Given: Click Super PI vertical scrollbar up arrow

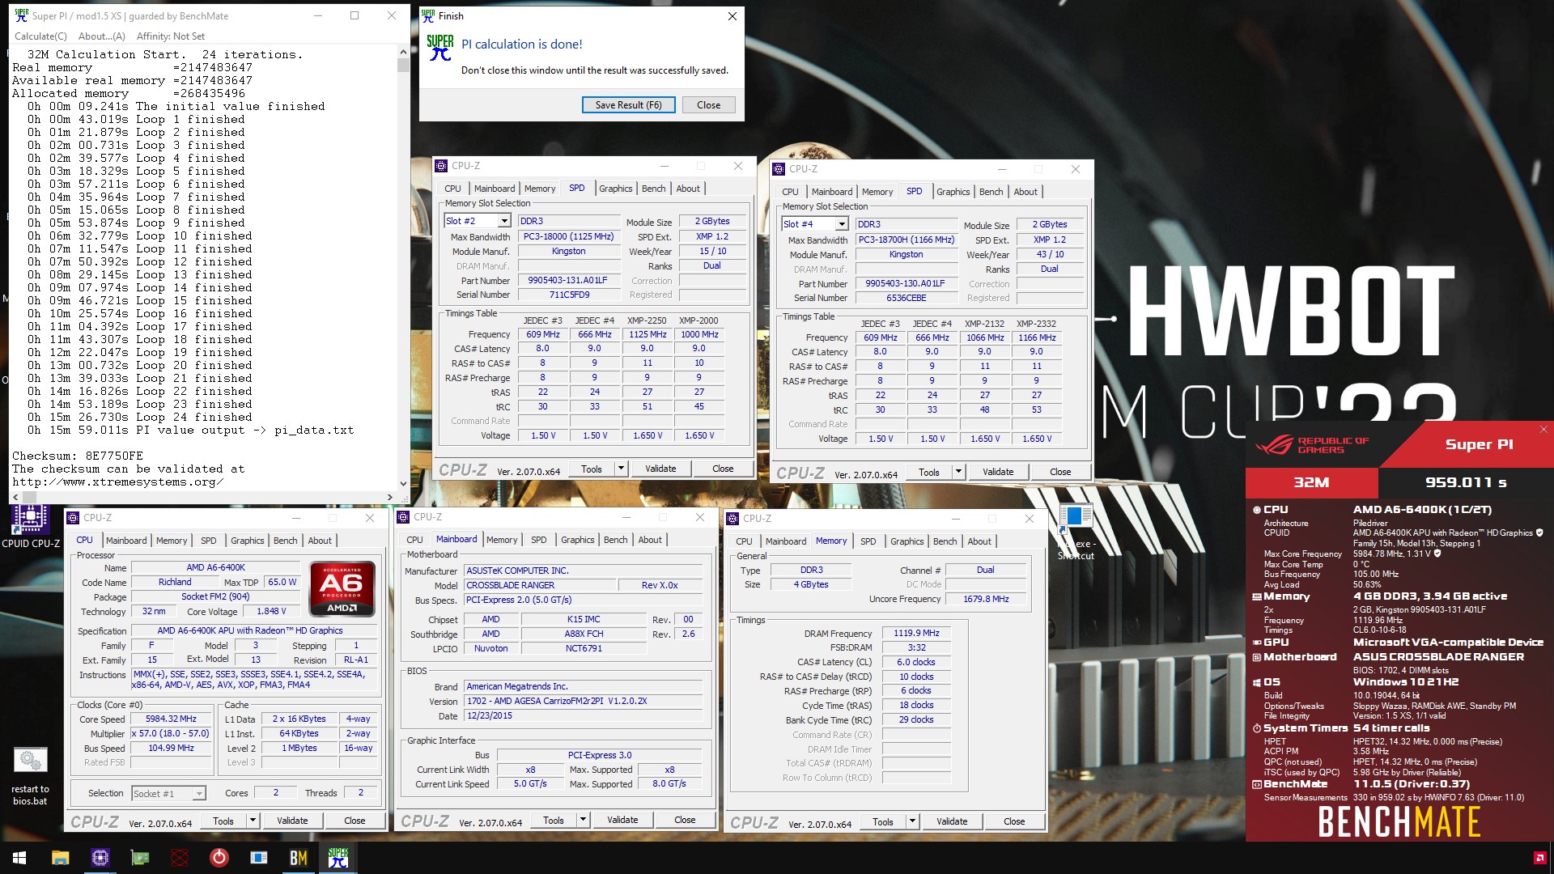Looking at the screenshot, I should click(403, 53).
